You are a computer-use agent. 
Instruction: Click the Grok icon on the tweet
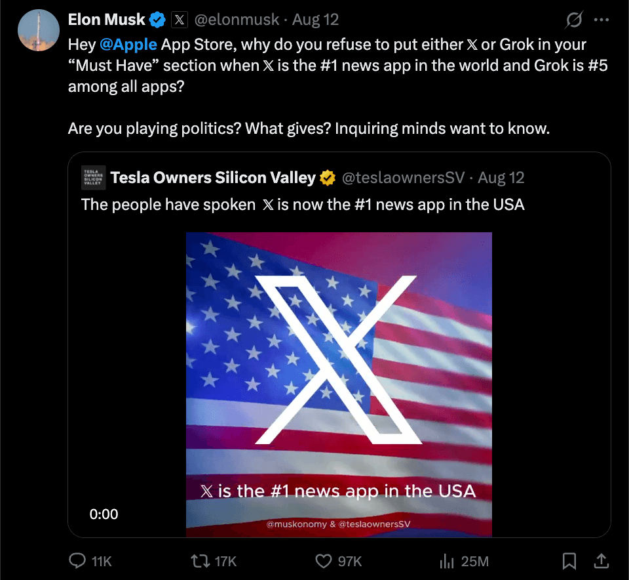point(573,20)
